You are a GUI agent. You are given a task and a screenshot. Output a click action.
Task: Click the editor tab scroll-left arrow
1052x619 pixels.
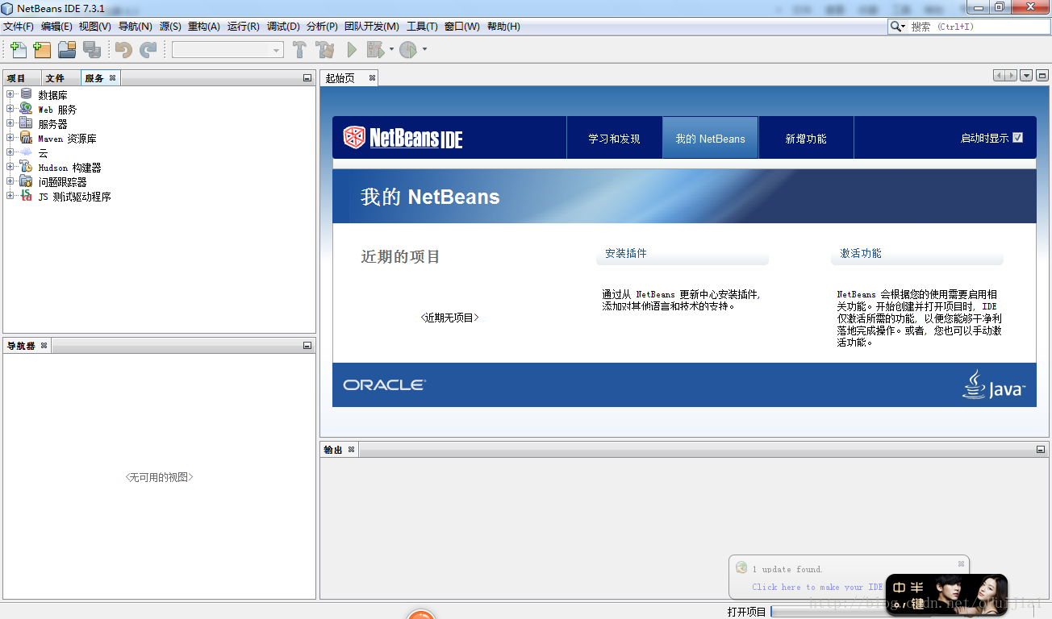click(x=999, y=76)
